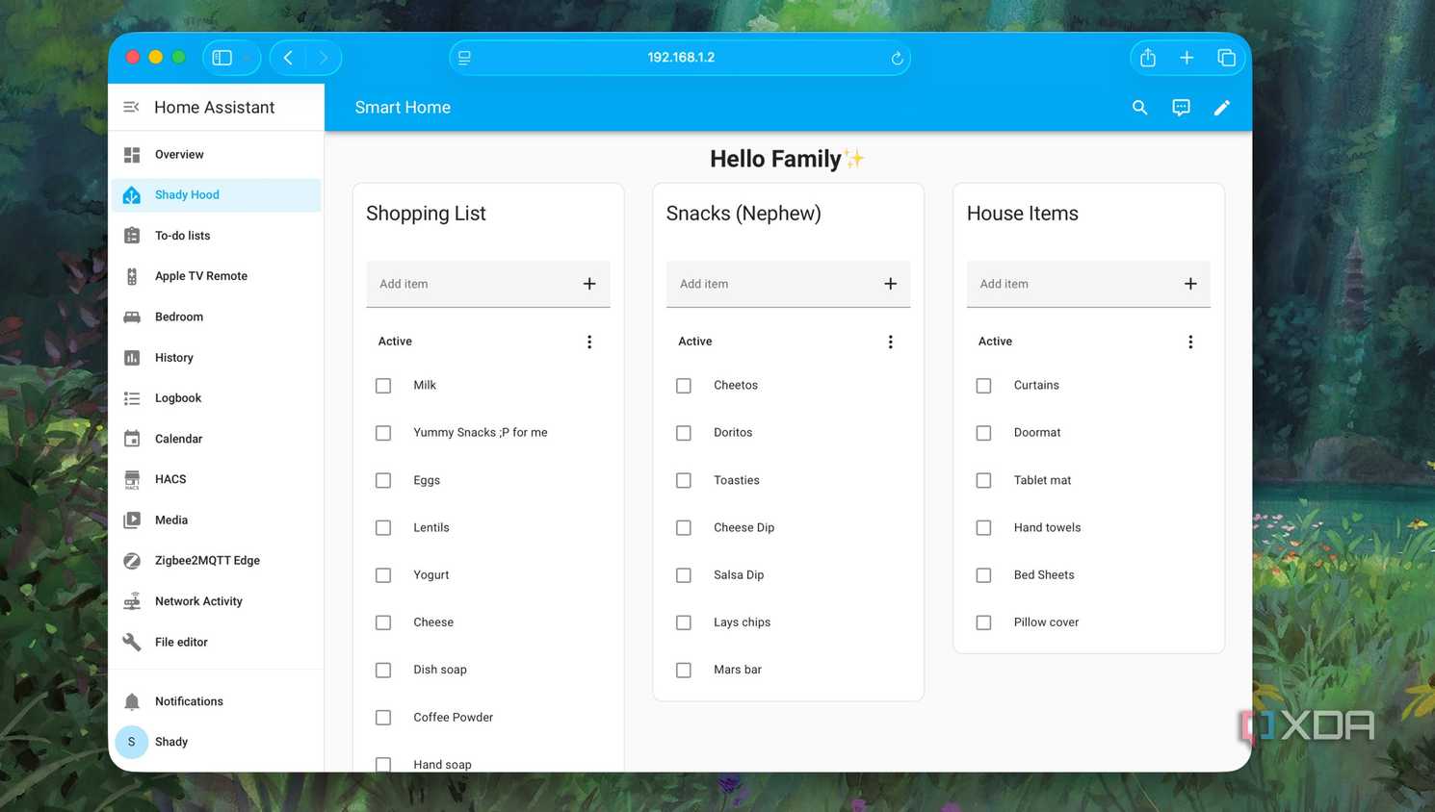Open House Items Active three-dot menu

coord(1190,342)
